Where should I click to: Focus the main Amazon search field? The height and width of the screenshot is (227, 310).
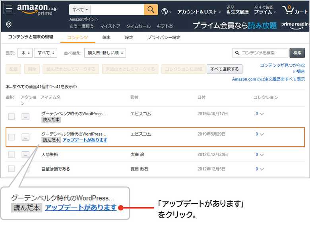click(117, 10)
